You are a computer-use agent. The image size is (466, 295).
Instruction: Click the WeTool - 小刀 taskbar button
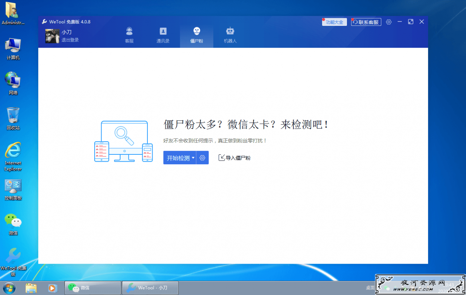point(150,288)
